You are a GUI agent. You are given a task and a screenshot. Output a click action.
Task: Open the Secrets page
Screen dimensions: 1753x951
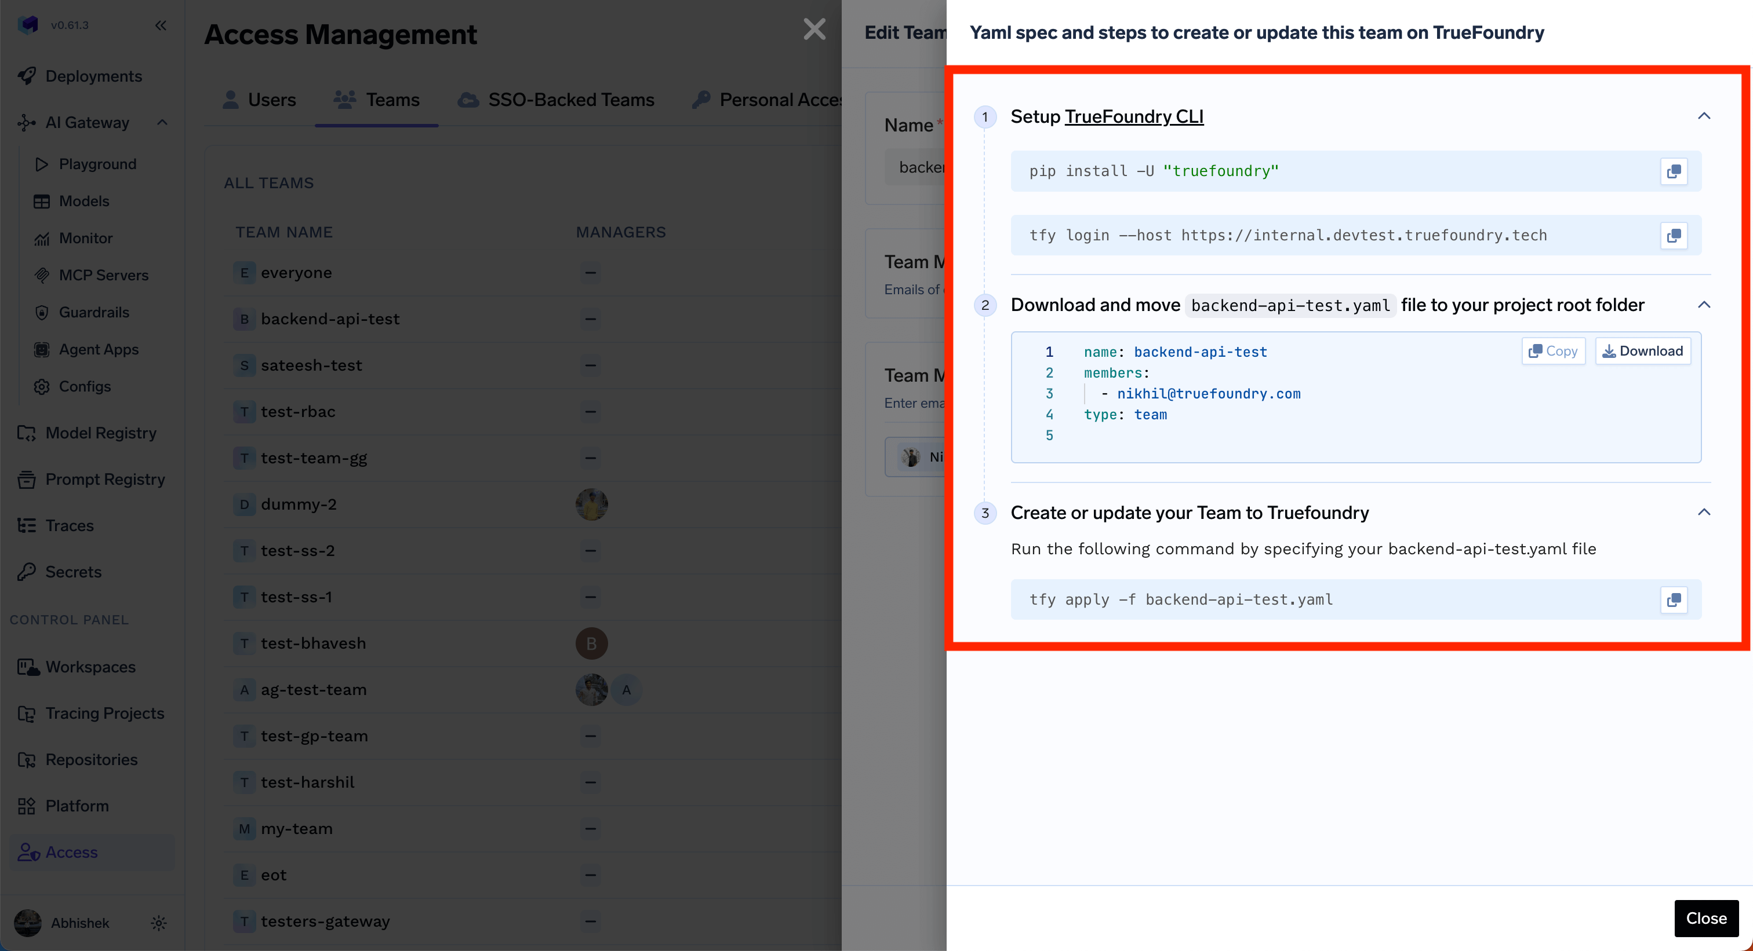tap(73, 572)
